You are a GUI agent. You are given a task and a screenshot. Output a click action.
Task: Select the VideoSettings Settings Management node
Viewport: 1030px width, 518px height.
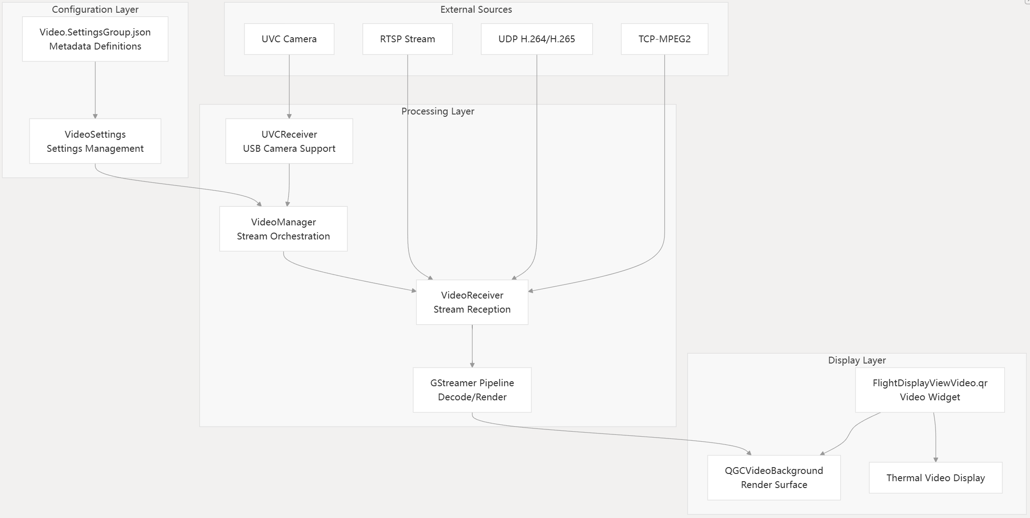(95, 141)
